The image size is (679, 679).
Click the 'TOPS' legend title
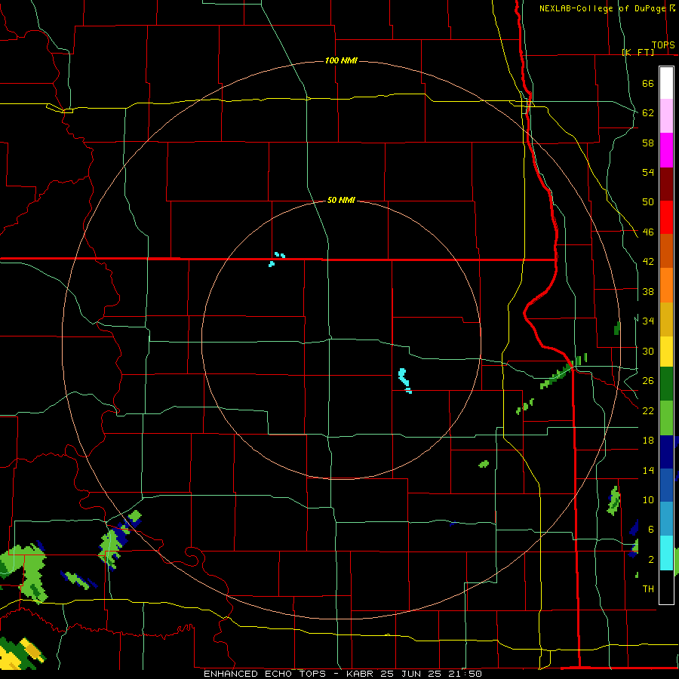(x=663, y=45)
